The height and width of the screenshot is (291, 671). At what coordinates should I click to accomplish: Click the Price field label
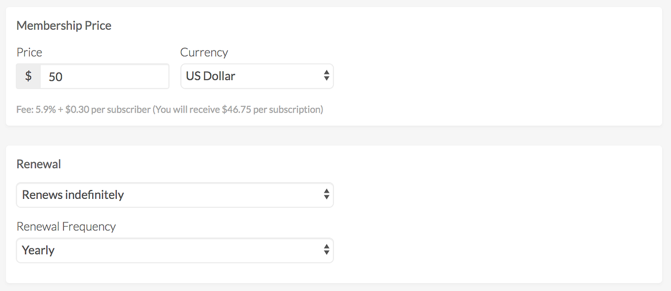29,52
